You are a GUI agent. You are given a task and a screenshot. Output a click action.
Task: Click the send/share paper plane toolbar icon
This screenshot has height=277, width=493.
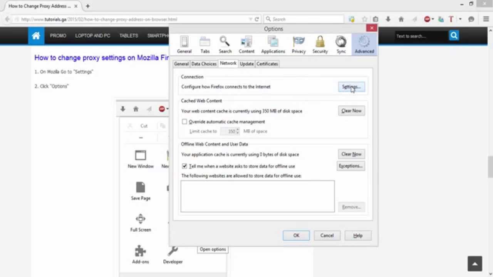pos(414,19)
